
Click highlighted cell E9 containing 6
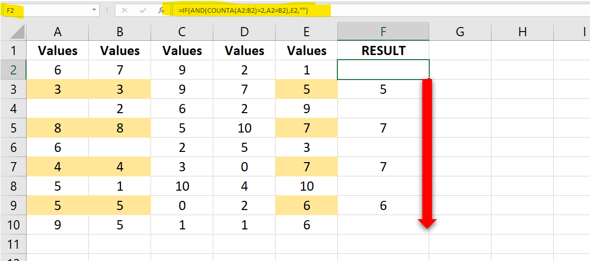(306, 206)
